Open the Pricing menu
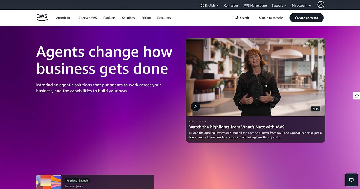The height and width of the screenshot is (189, 360). pyautogui.click(x=146, y=18)
